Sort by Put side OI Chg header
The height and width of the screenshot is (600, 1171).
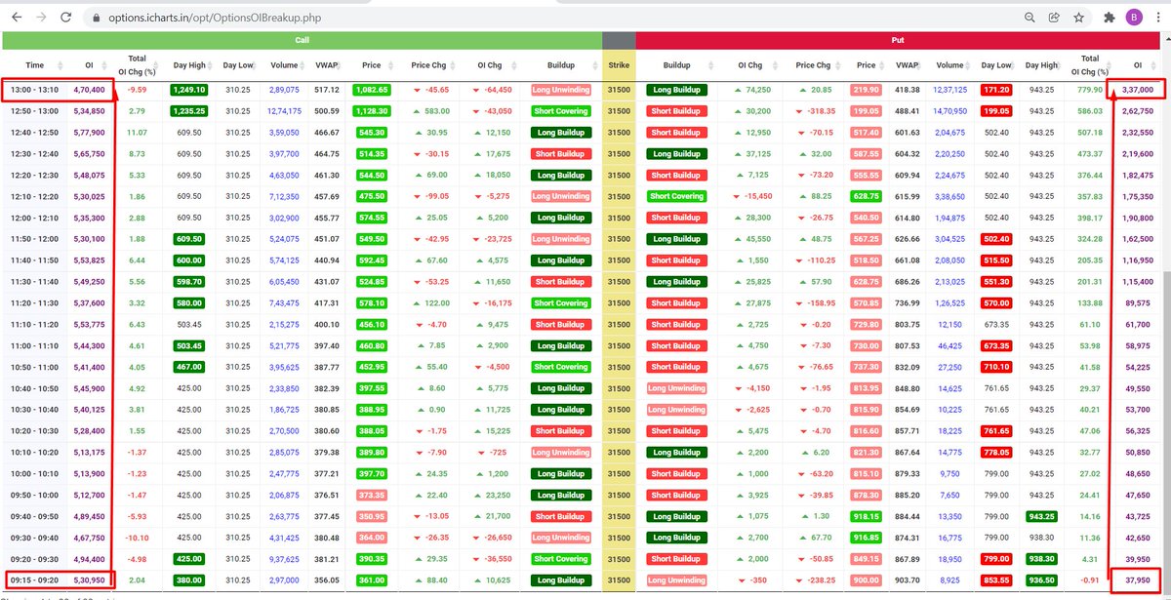click(749, 65)
